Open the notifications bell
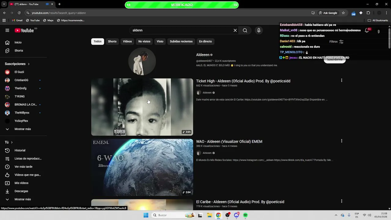 pyautogui.click(x=367, y=30)
